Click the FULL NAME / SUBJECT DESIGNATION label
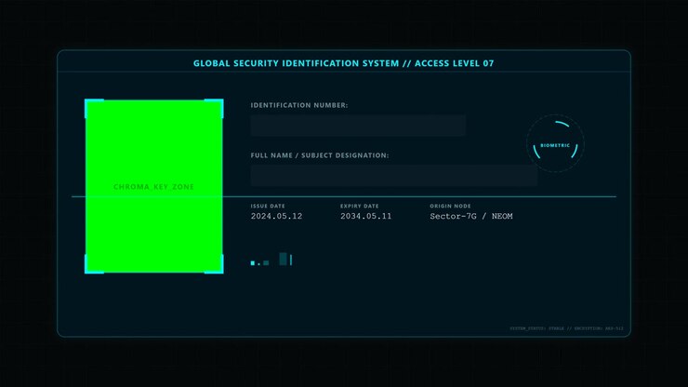This screenshot has width=688, height=387. tap(320, 155)
